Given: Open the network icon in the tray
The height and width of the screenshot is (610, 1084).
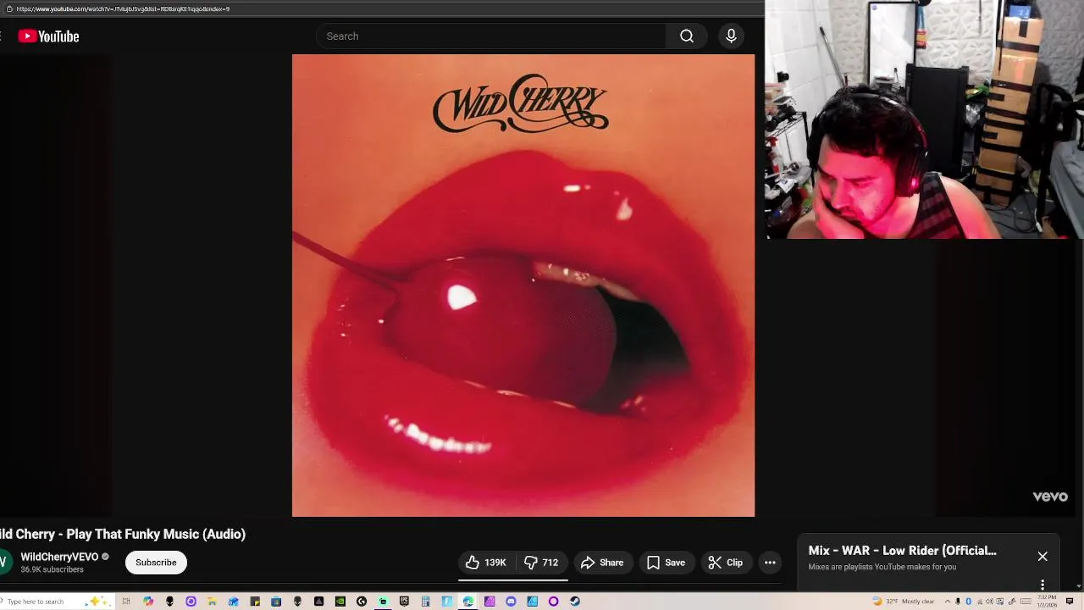Looking at the screenshot, I should point(980,602).
